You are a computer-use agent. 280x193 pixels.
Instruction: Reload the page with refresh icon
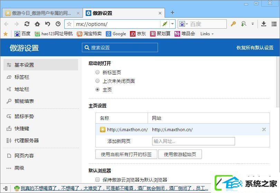pos(27,24)
